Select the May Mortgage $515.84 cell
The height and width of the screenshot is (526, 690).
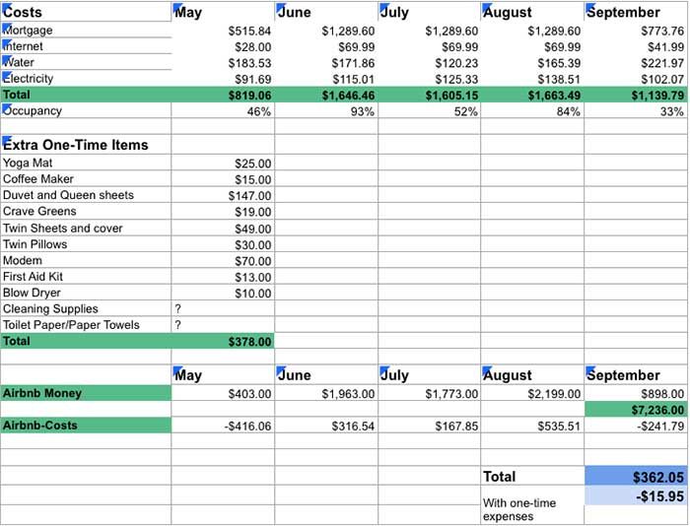(223, 32)
